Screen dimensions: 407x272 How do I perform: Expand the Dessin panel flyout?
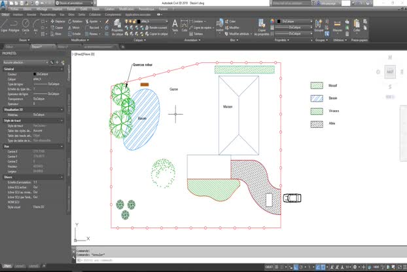click(25, 40)
